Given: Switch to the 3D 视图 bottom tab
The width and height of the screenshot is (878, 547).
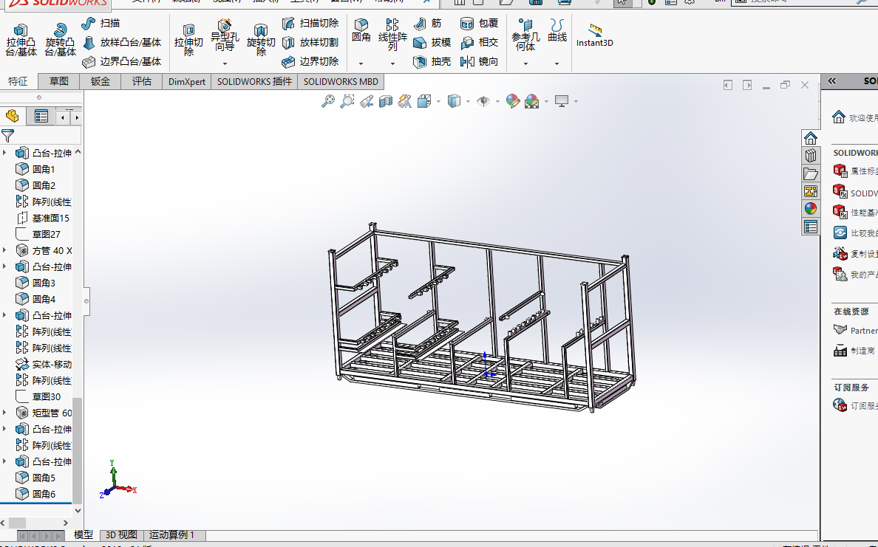Looking at the screenshot, I should coord(121,534).
